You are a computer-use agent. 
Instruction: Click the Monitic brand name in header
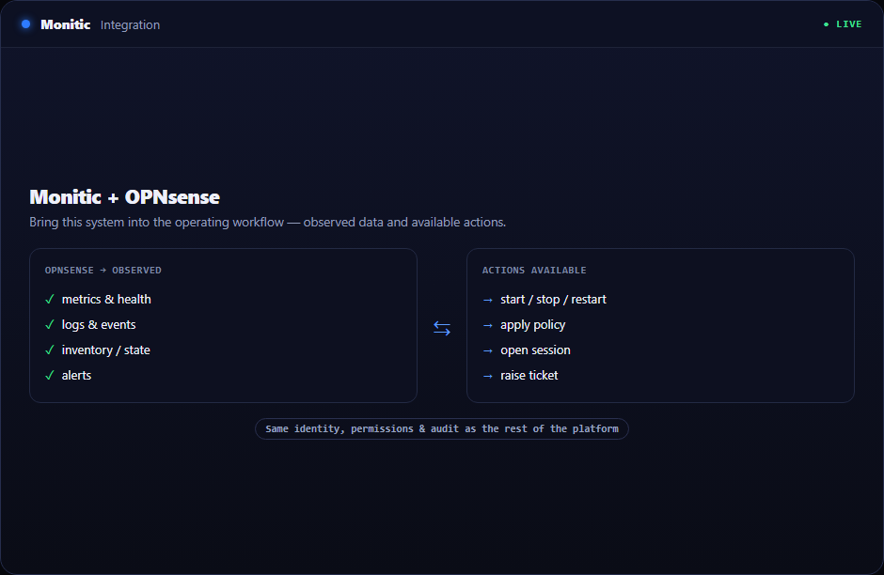point(66,24)
